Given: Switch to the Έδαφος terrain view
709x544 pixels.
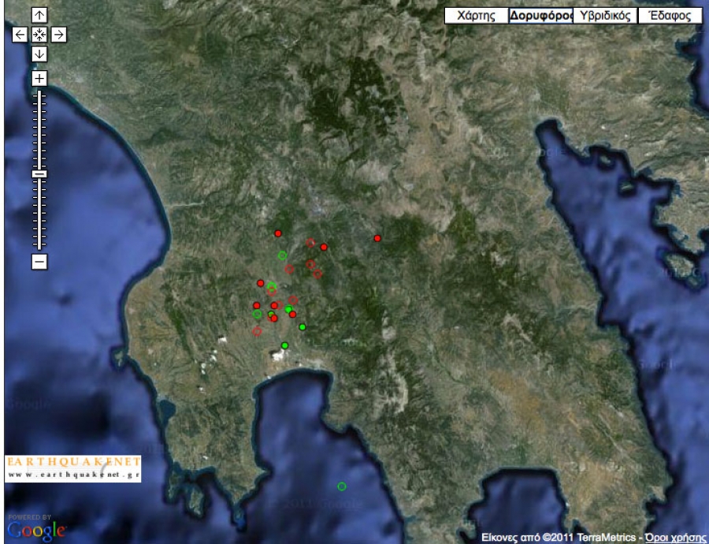Looking at the screenshot, I should (x=669, y=16).
